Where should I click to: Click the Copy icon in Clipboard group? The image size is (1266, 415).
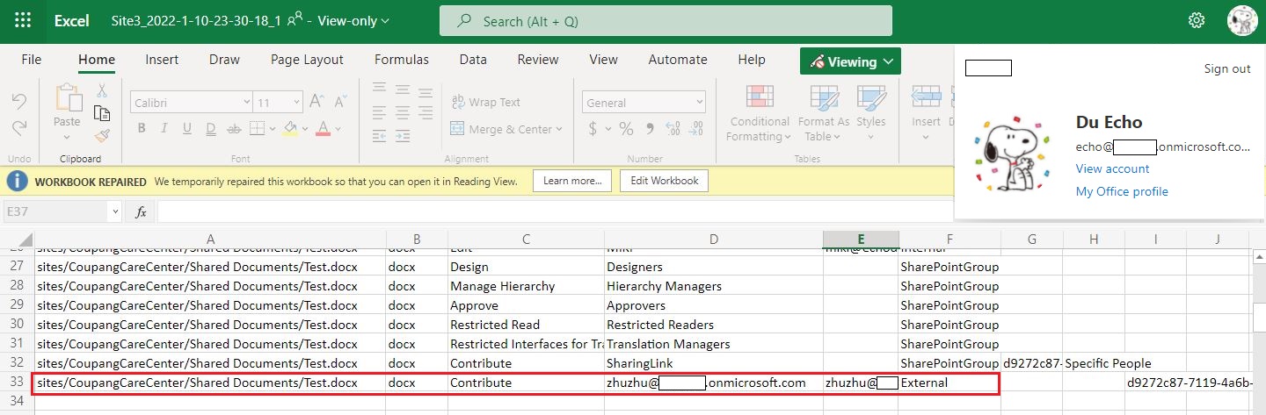coord(102,112)
